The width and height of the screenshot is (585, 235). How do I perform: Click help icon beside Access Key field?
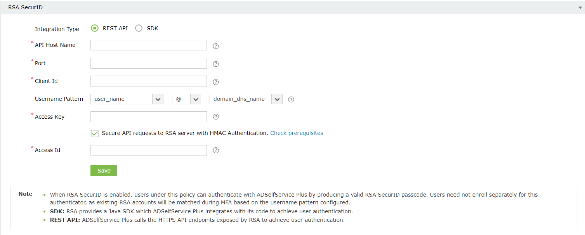tap(216, 117)
